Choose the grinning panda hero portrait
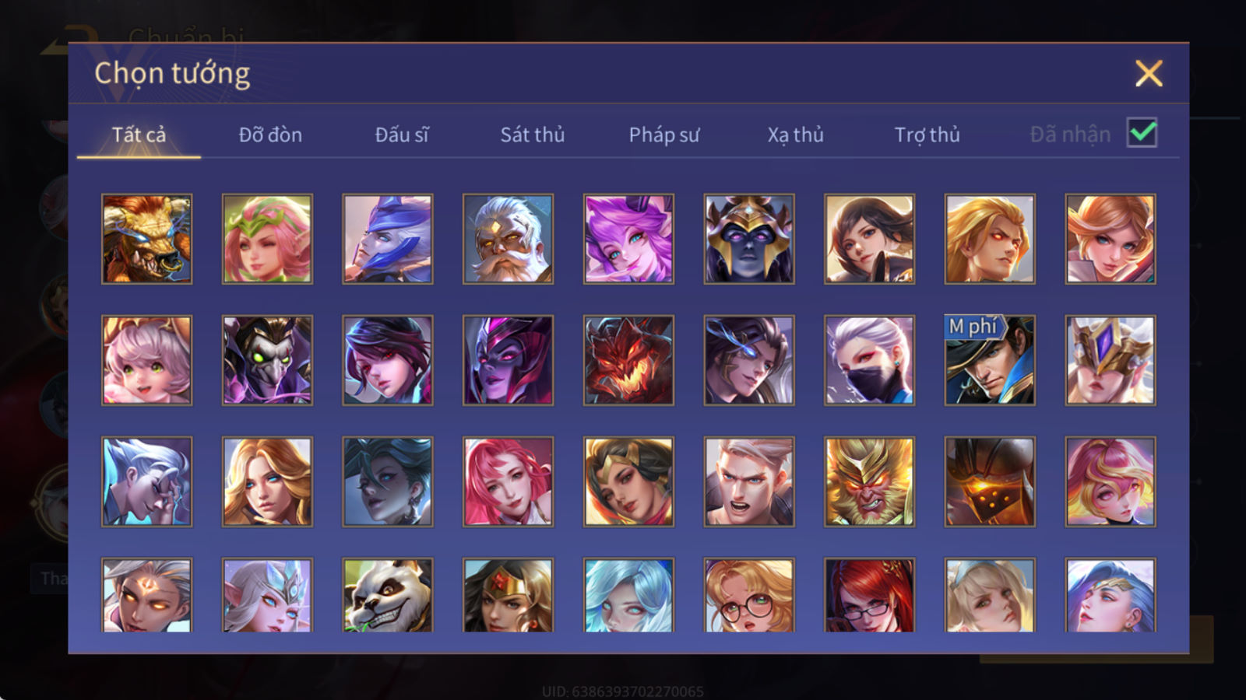 tap(387, 595)
